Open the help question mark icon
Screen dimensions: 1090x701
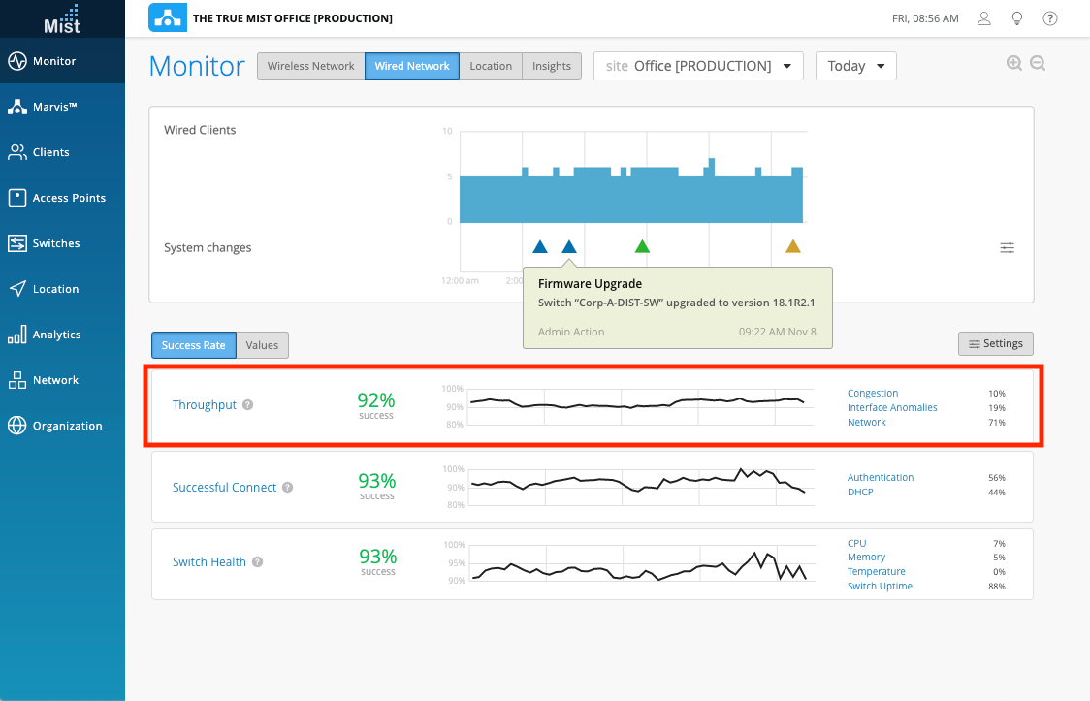[1049, 18]
